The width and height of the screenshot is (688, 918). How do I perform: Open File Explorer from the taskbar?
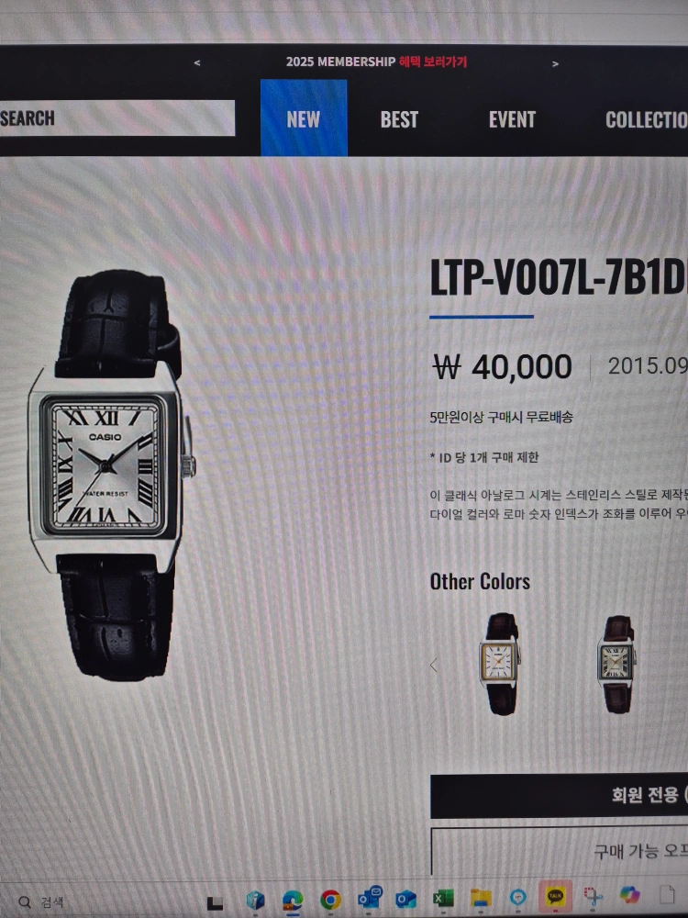(481, 897)
